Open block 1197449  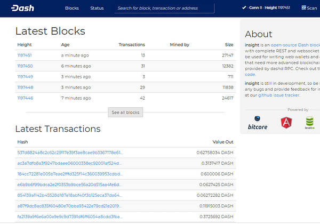pos(25,76)
